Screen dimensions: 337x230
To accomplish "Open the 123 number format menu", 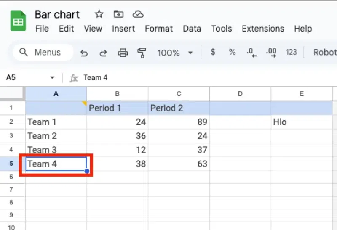I will pos(291,52).
